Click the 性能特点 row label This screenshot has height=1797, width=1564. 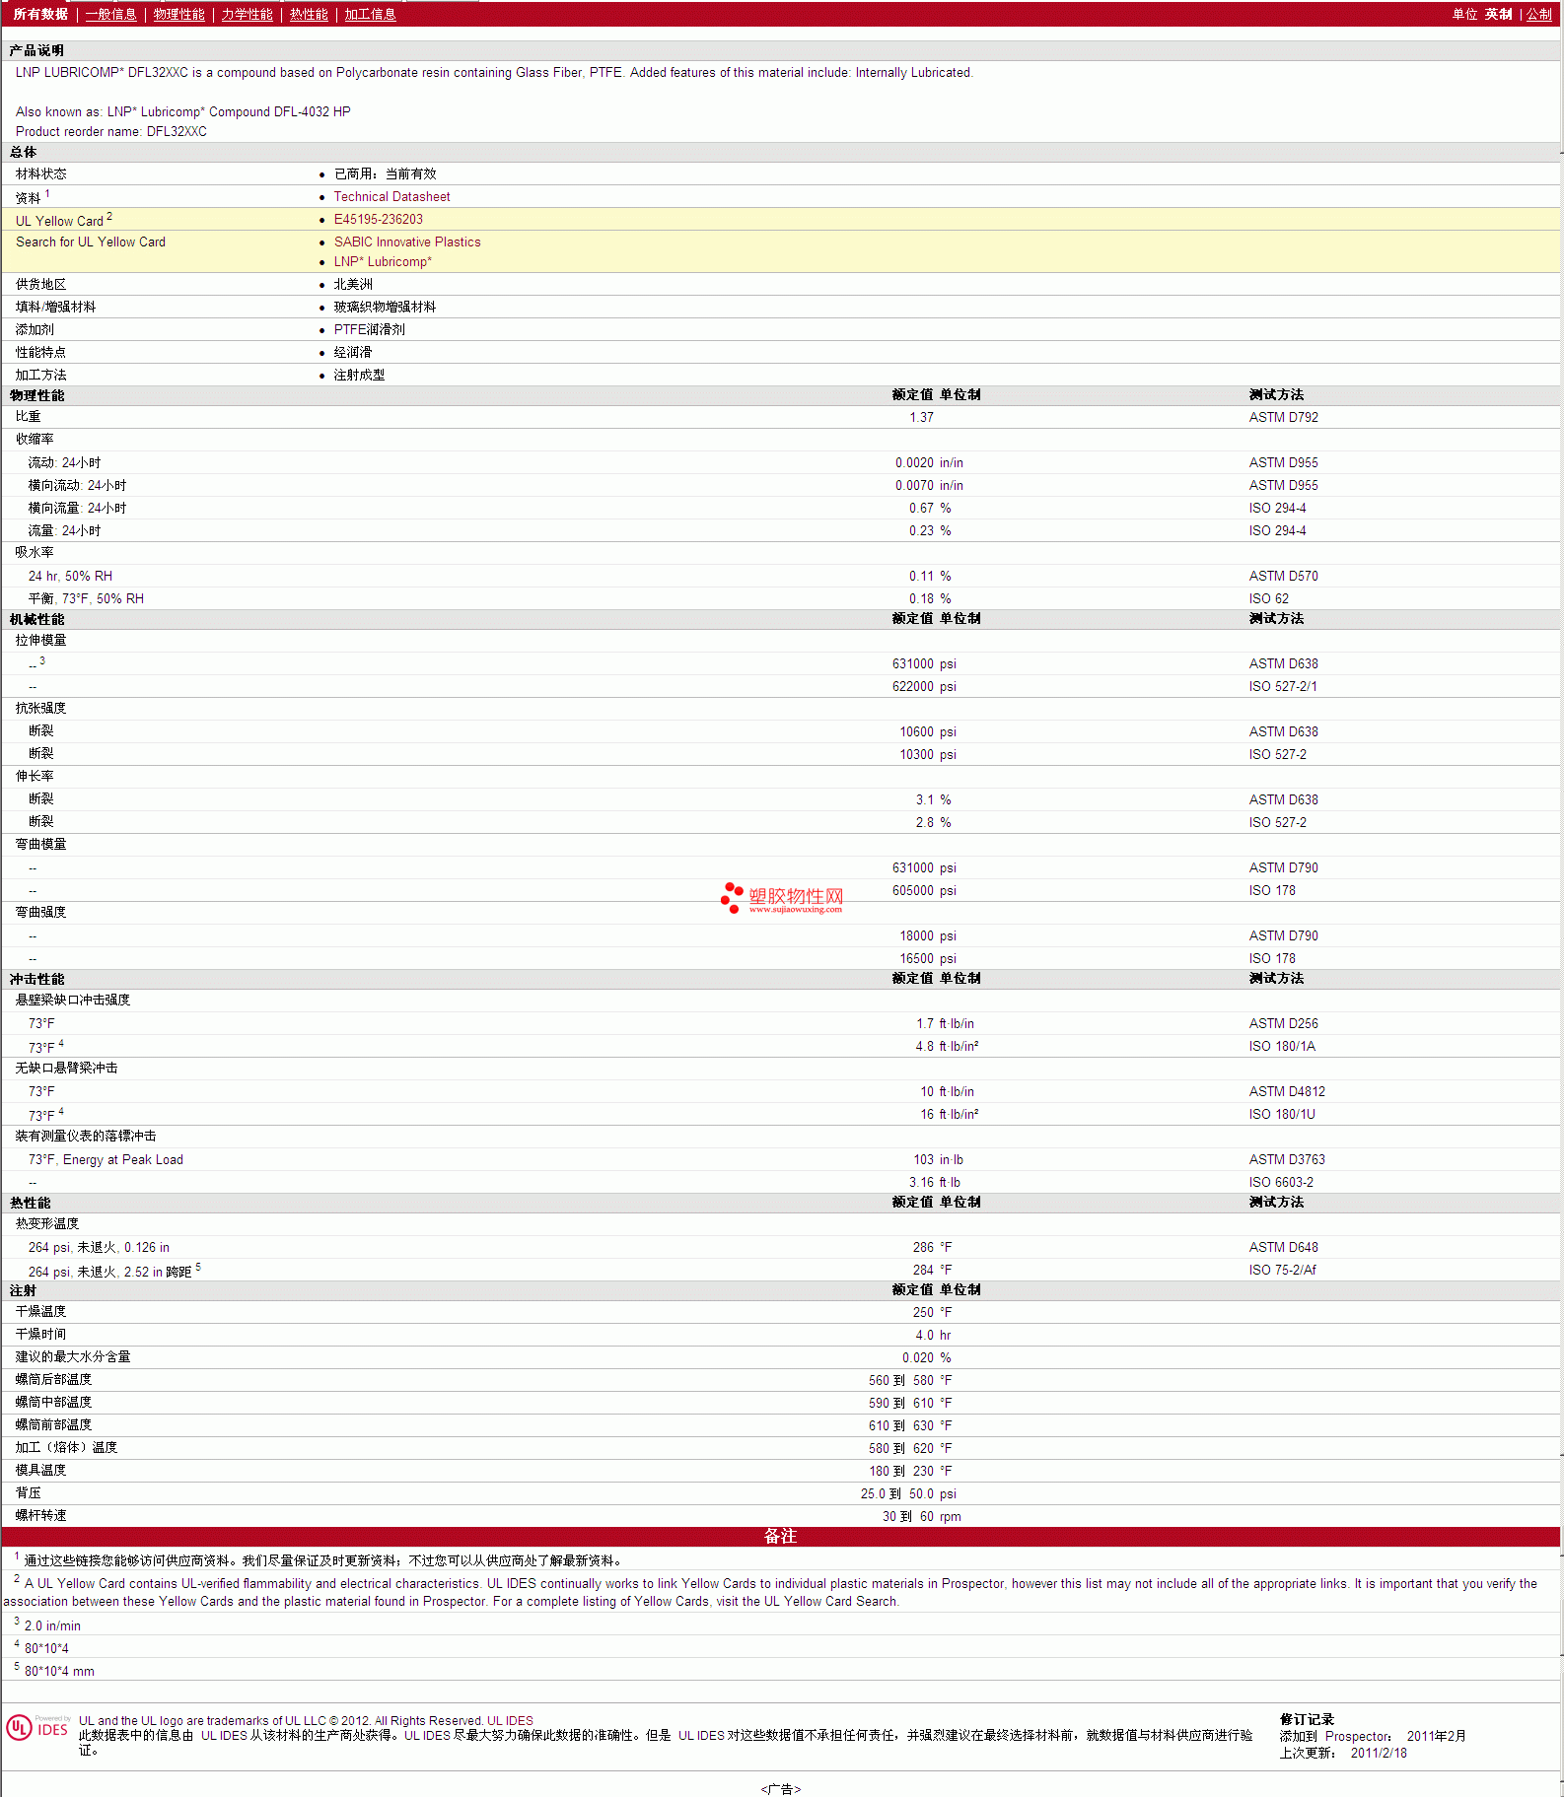40,353
